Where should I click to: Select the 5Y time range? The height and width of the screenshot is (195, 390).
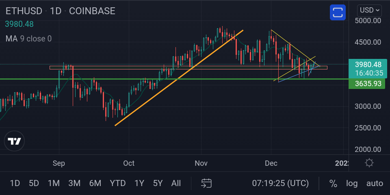158,184
